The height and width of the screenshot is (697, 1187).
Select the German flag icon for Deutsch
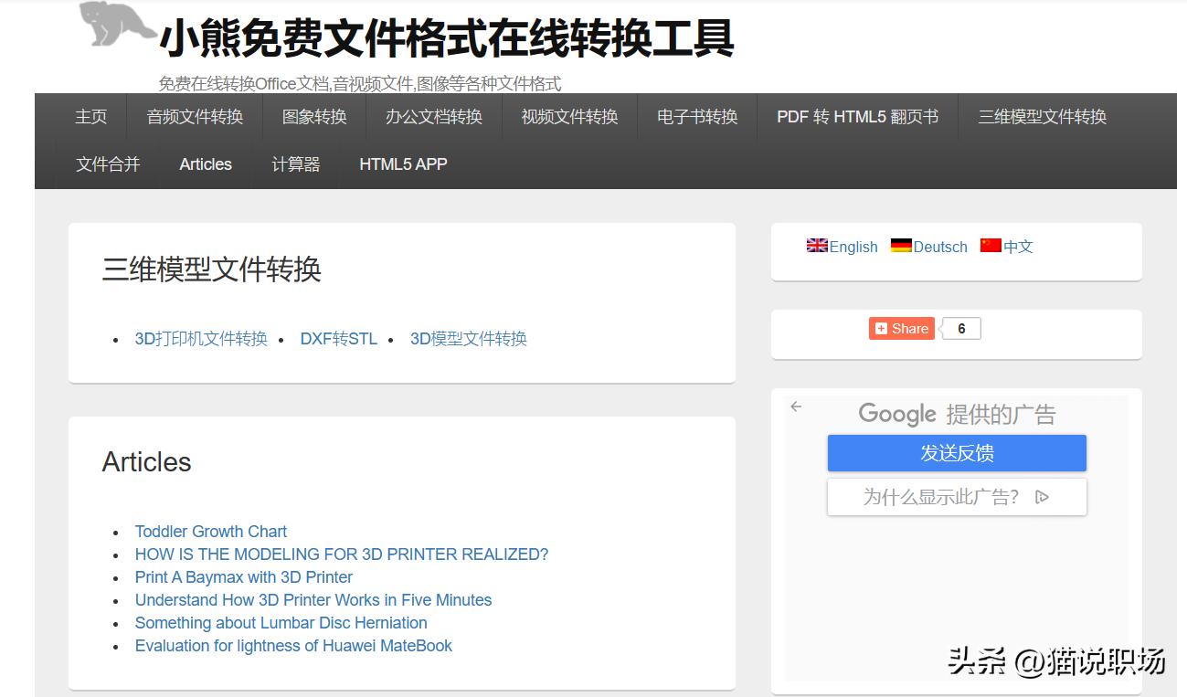[x=900, y=246]
